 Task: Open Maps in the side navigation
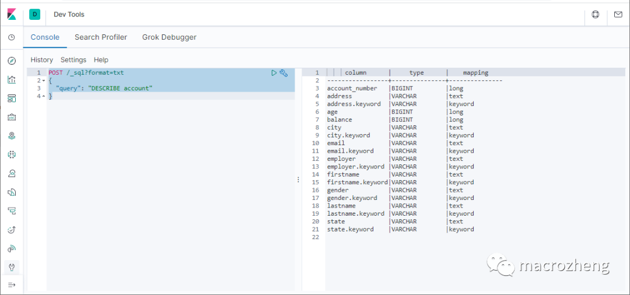(x=12, y=136)
